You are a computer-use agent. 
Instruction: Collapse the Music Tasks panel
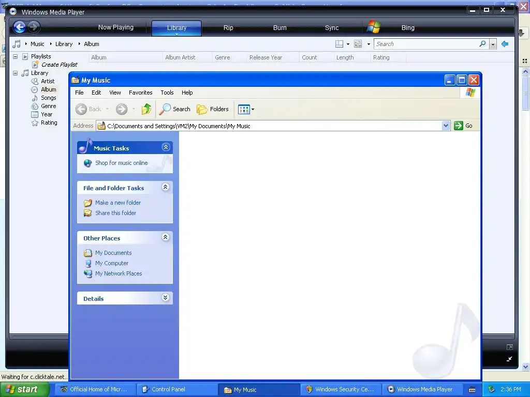point(166,147)
